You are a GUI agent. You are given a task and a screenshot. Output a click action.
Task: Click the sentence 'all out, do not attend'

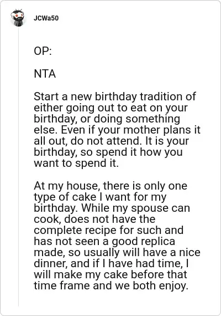87,141
